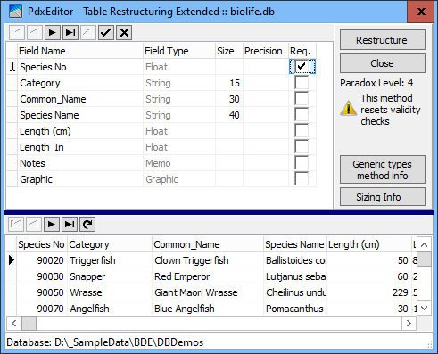Enable Required for Notes field
Screen dimensions: 438x354
point(302,162)
